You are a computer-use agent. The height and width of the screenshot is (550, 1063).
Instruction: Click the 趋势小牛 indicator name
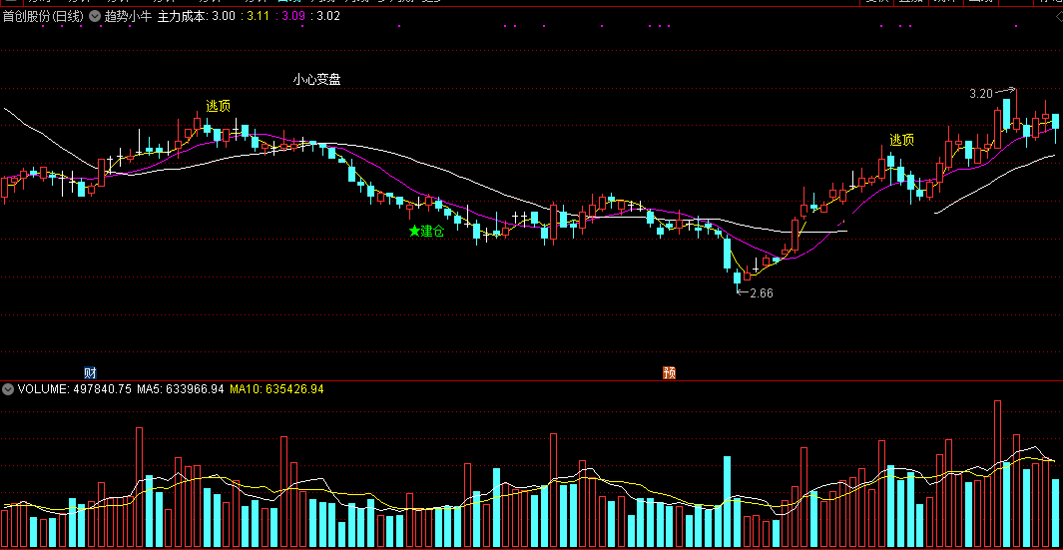point(128,16)
